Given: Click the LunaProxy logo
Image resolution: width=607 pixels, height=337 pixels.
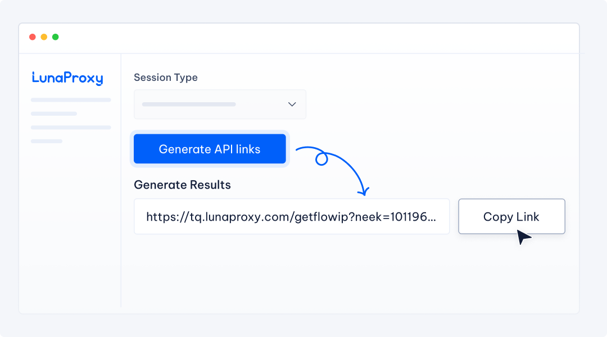Looking at the screenshot, I should (x=67, y=78).
